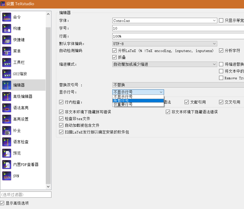Open 快捷键 settings page label
Viewport: 244px width, 209px height.
19,40
